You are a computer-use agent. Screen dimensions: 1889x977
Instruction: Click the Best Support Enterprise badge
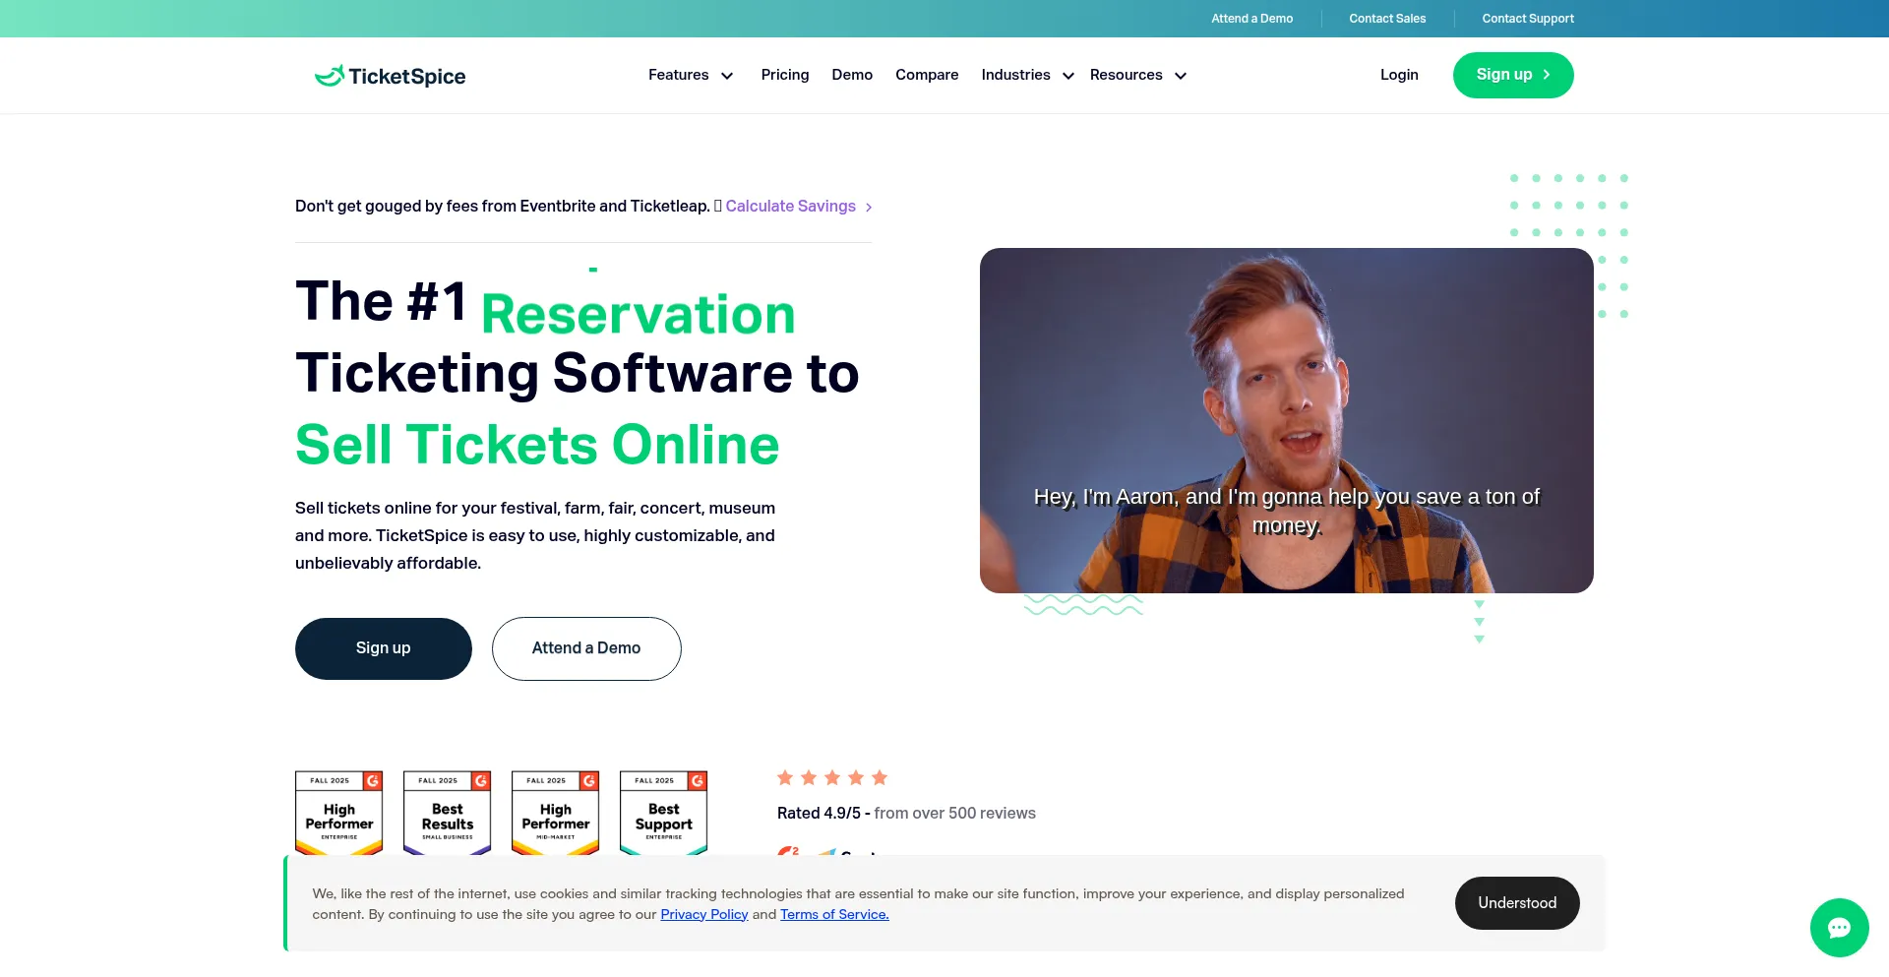point(663,813)
